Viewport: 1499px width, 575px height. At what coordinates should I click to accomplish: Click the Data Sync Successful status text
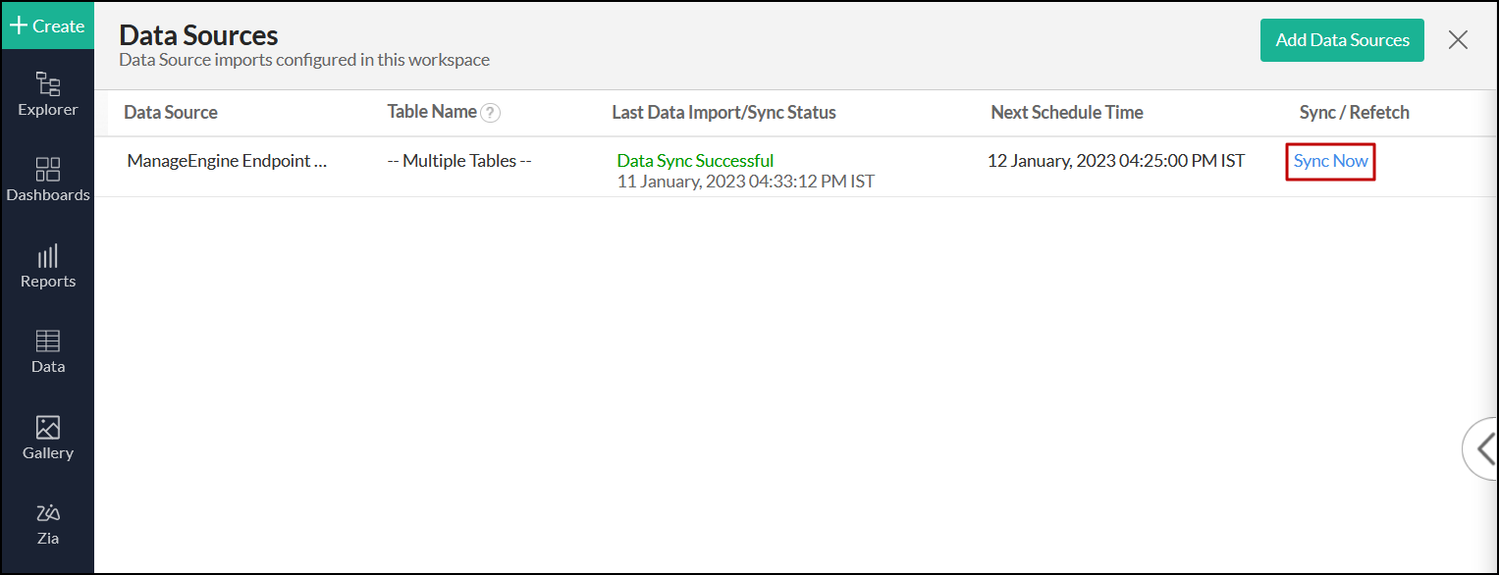(695, 161)
